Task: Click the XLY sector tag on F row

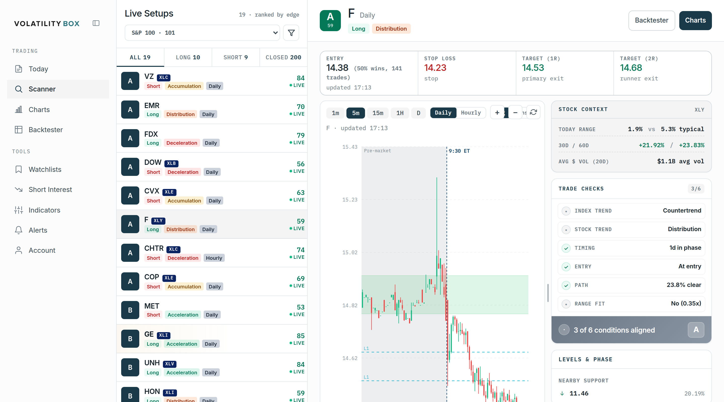Action: pos(158,221)
